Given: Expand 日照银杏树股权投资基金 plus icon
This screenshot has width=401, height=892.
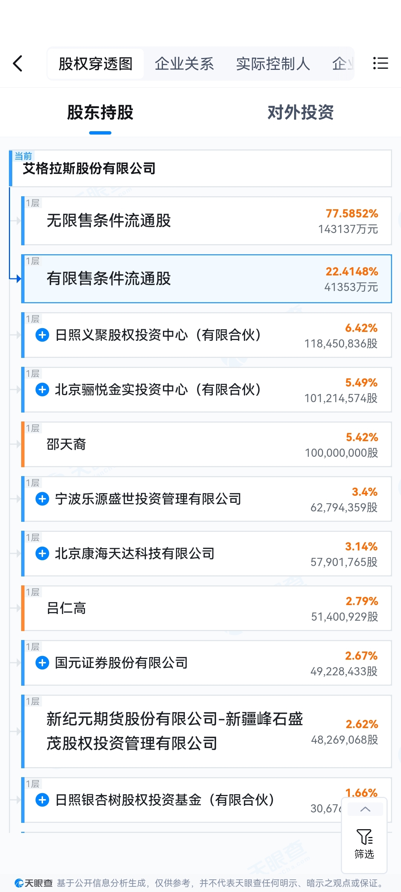Looking at the screenshot, I should [x=42, y=800].
